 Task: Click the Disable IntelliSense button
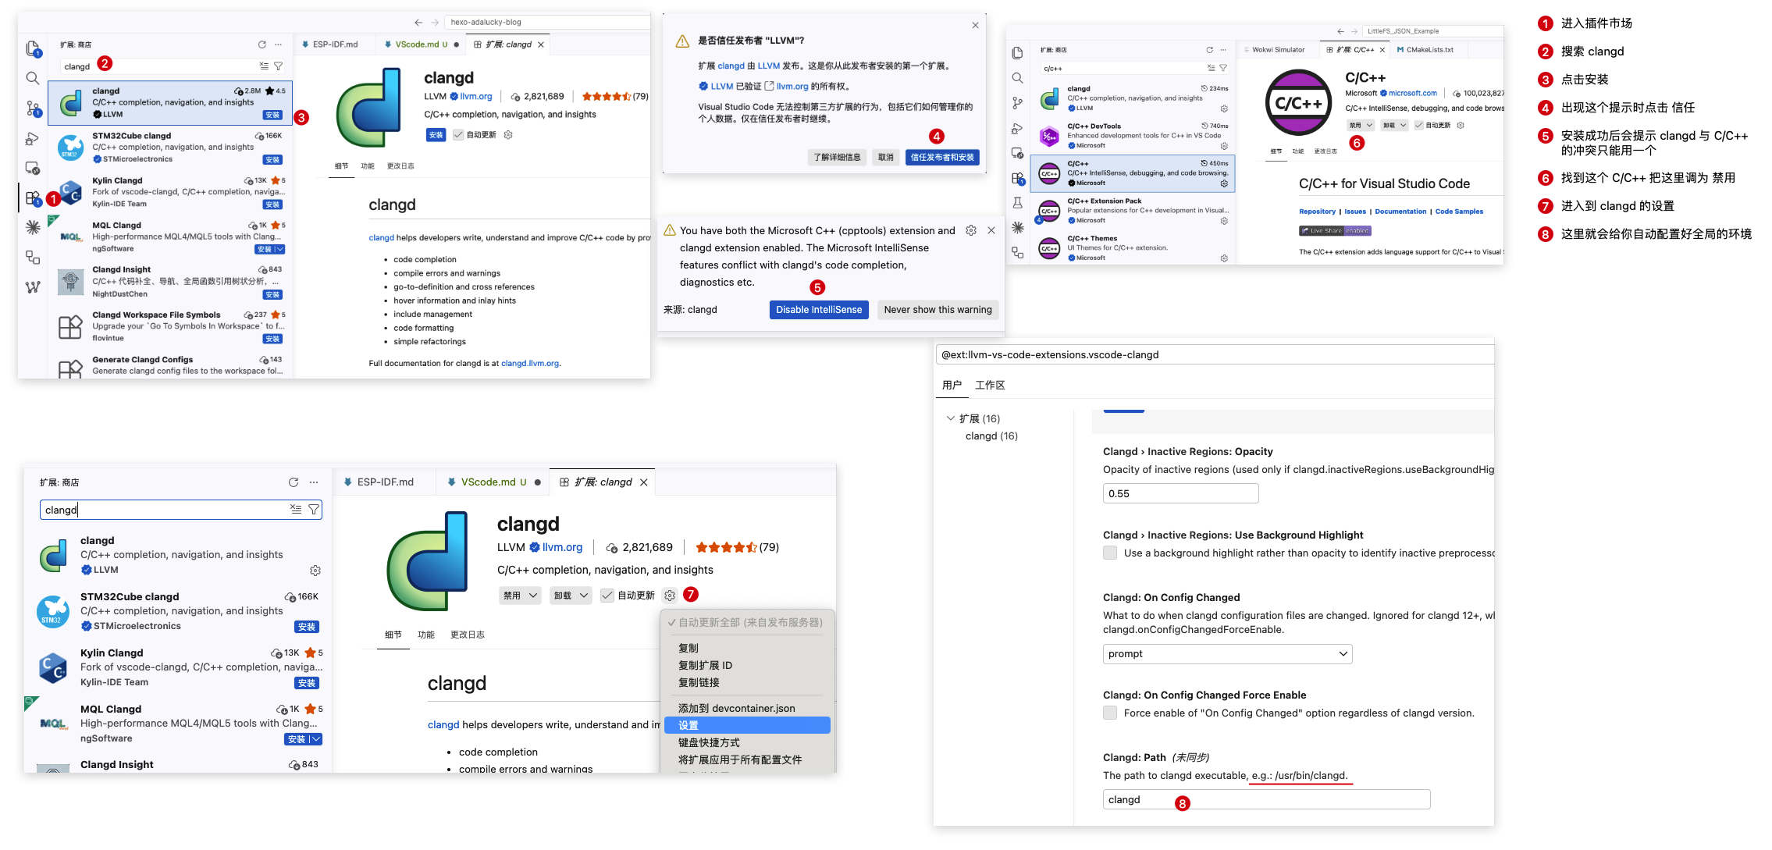[x=819, y=310]
